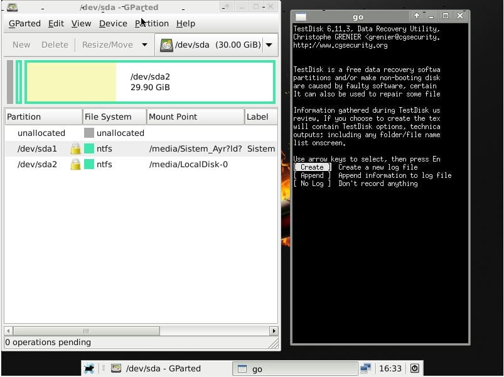Viewport: 504px width, 377px height.
Task: Open the /dev/sda device selector dropdown
Action: (217, 44)
